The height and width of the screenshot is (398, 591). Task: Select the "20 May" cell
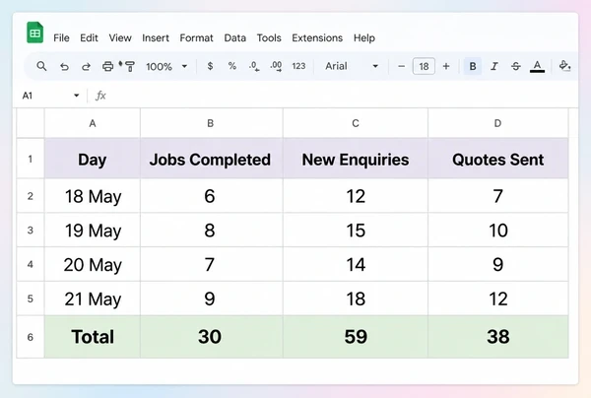[93, 264]
